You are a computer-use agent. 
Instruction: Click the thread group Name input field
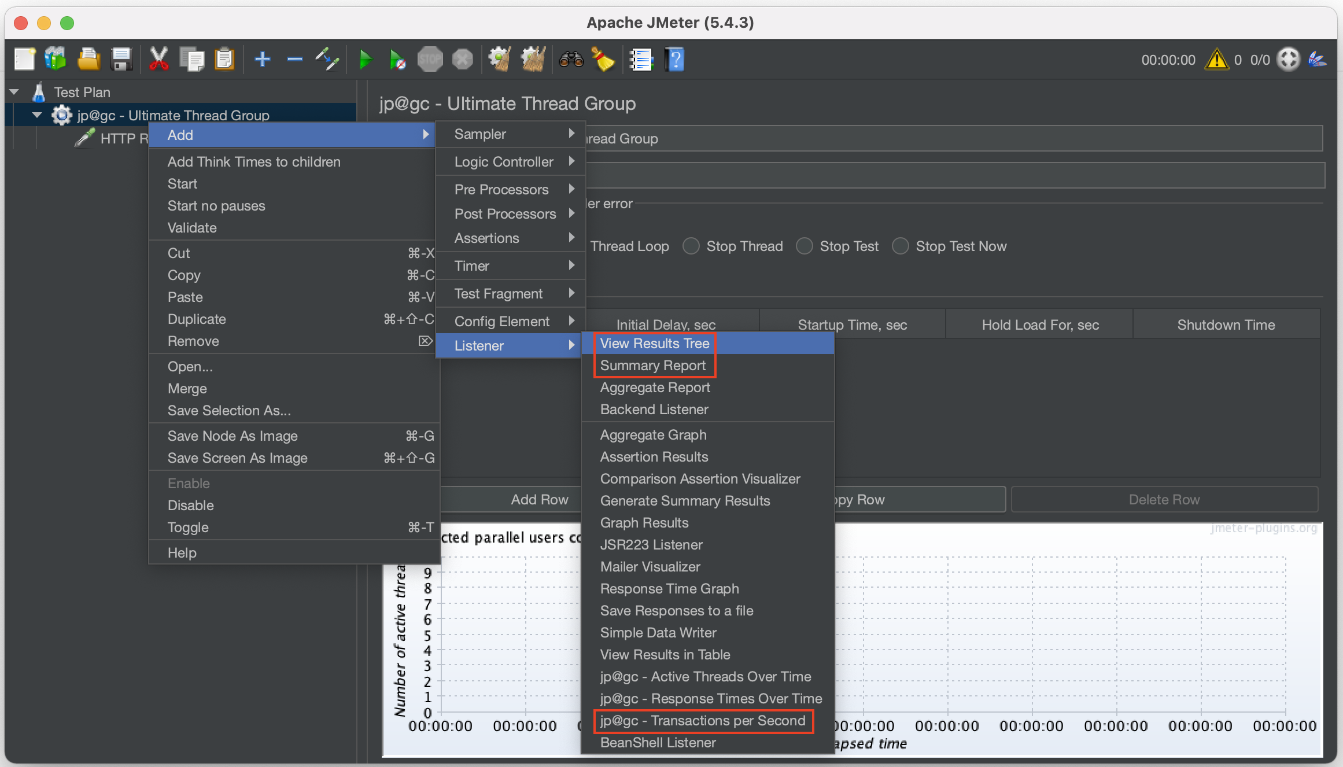coord(954,139)
